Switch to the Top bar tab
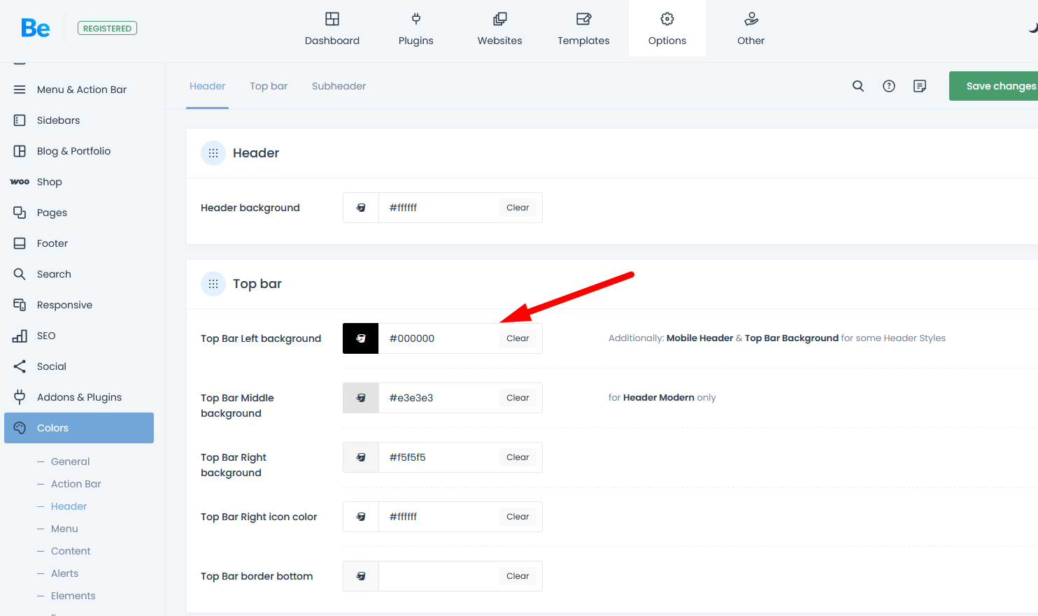Screen dimensions: 1038x616 pos(269,86)
